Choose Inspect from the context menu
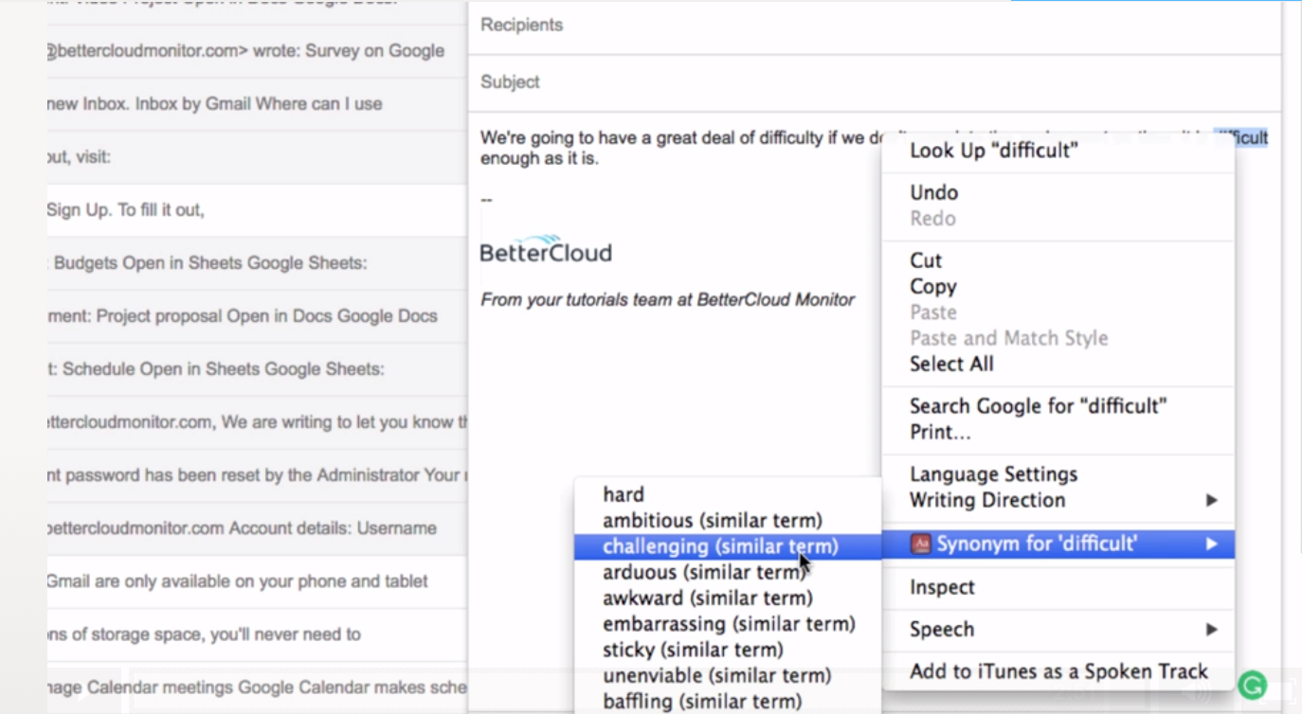1302x714 pixels. coord(1058,587)
